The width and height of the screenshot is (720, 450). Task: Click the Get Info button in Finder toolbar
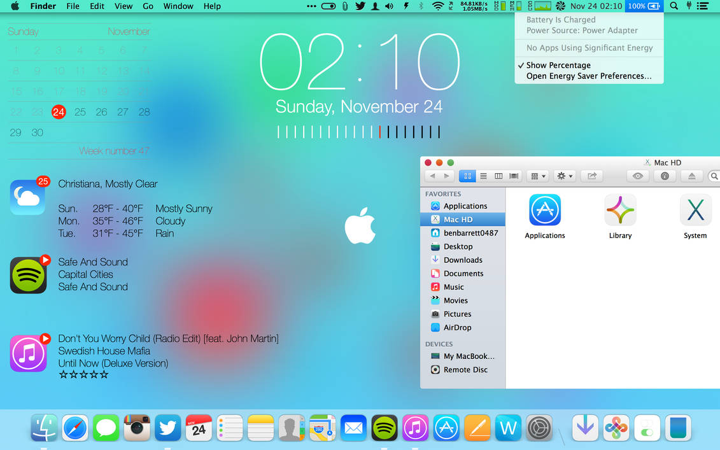click(665, 176)
